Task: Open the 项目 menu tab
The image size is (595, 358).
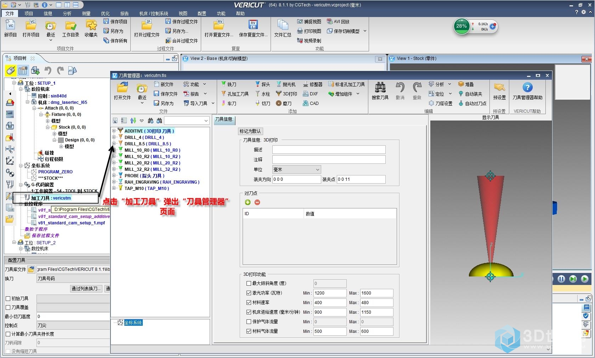Action: (29, 13)
